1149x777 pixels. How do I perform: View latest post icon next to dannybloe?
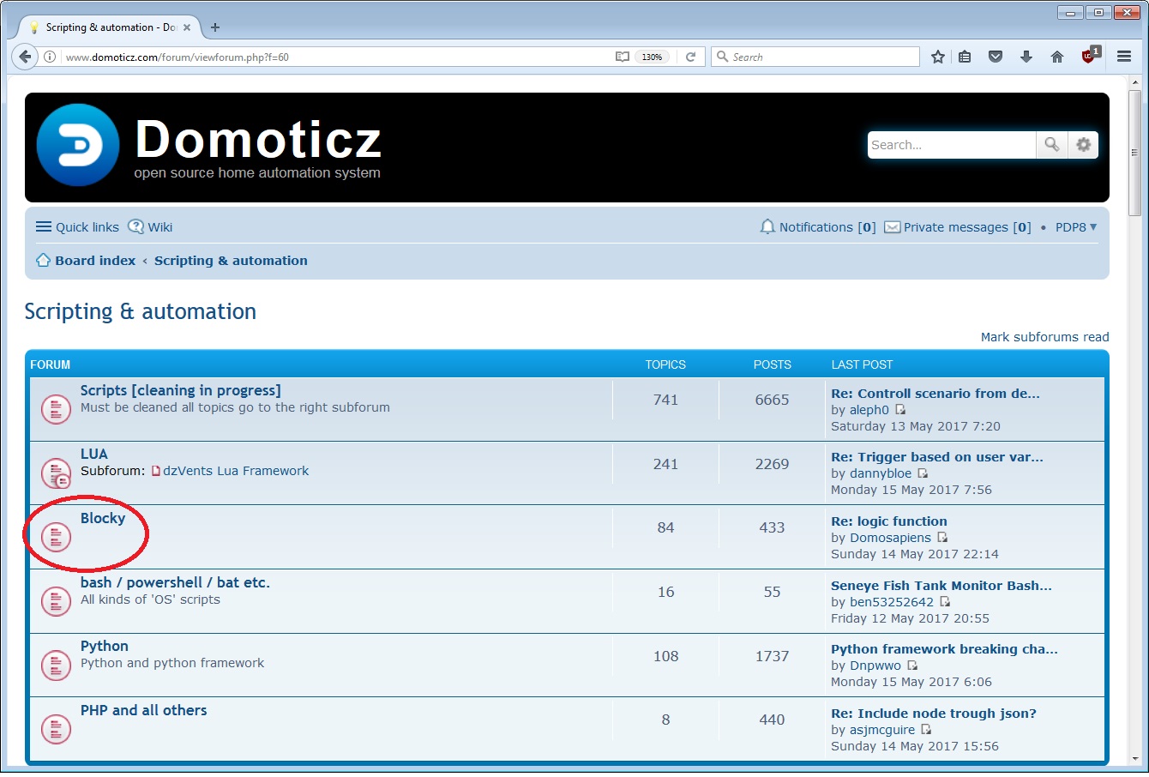click(923, 473)
